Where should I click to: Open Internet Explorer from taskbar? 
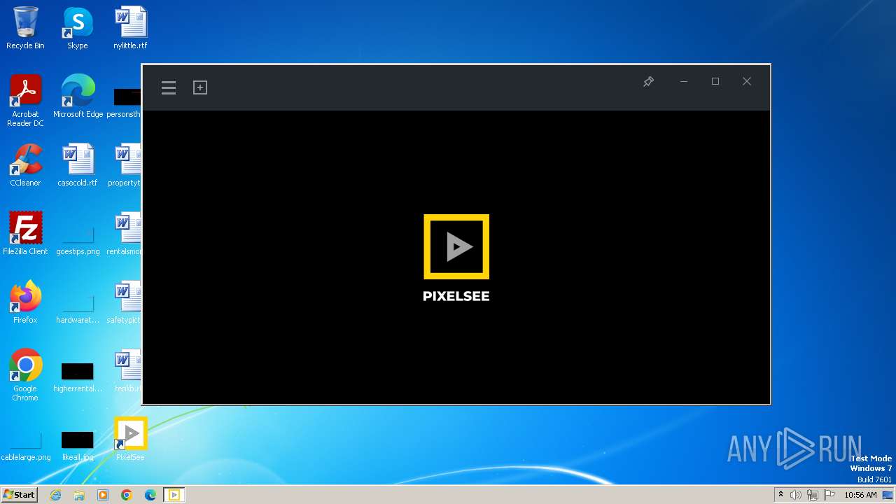[x=55, y=495]
